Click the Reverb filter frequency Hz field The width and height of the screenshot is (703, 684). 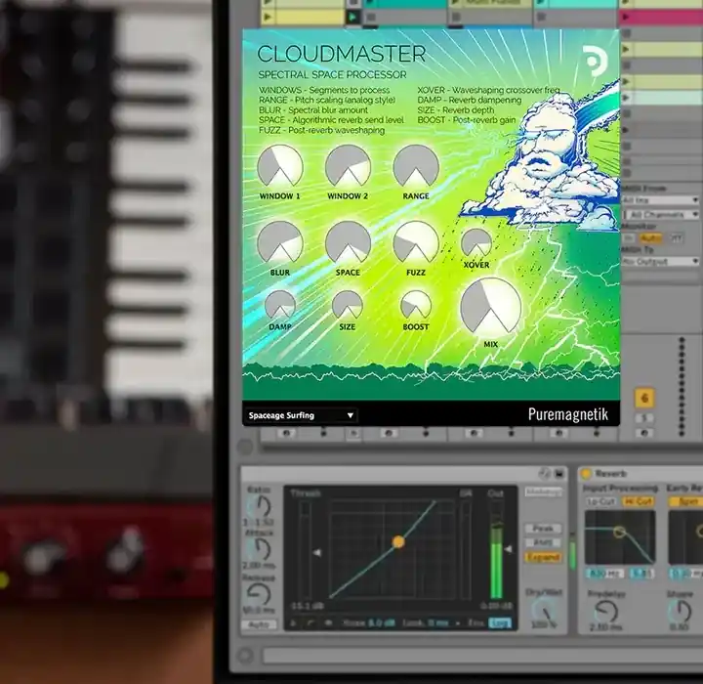pyautogui.click(x=605, y=574)
